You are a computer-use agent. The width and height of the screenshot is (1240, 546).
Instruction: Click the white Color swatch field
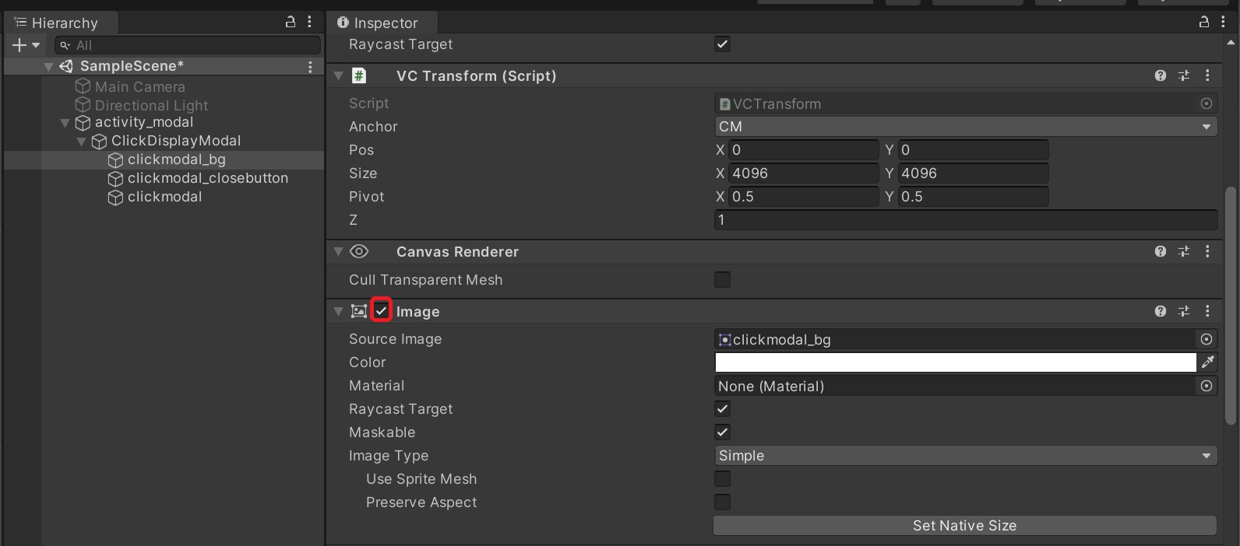[955, 362]
